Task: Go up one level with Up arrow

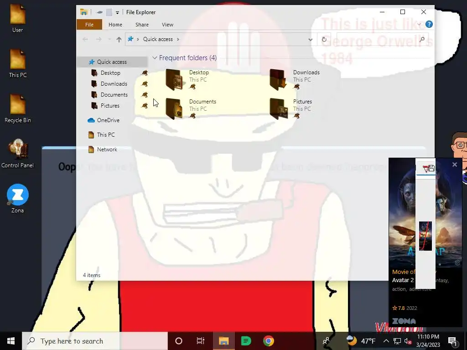Action: [119, 39]
